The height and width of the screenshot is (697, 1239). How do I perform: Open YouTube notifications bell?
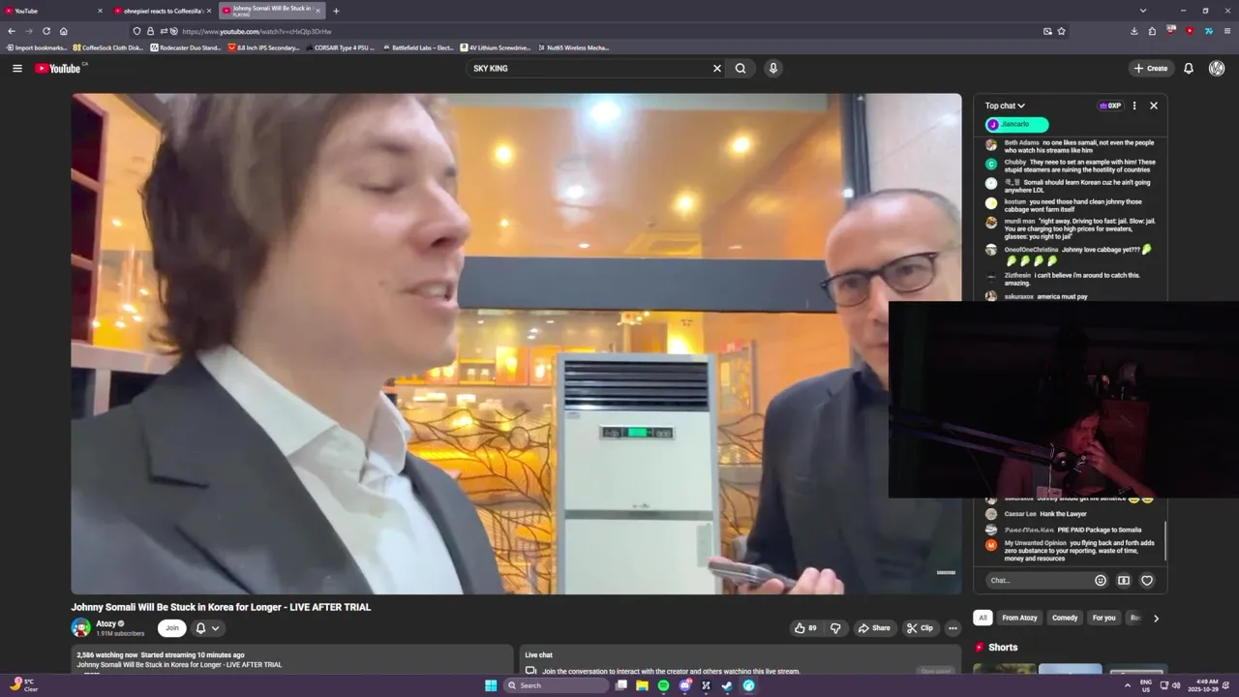(1189, 68)
